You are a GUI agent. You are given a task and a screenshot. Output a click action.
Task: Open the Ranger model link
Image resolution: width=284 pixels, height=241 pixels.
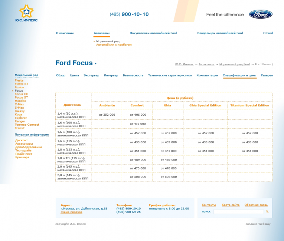coord(20,121)
